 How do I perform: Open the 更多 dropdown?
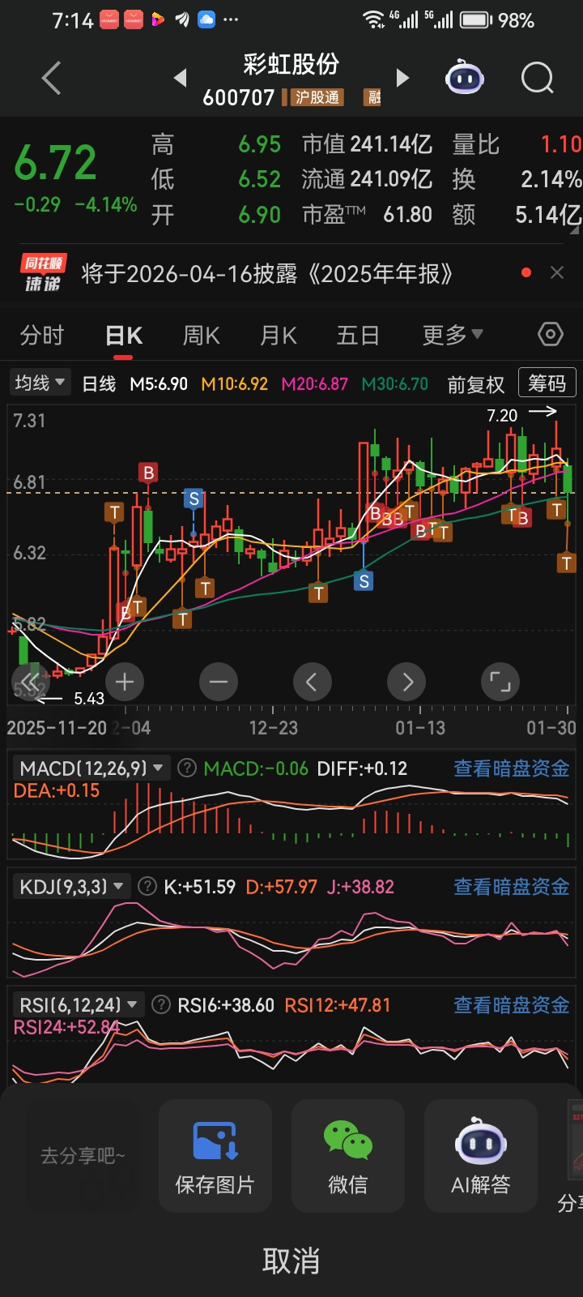pos(453,335)
